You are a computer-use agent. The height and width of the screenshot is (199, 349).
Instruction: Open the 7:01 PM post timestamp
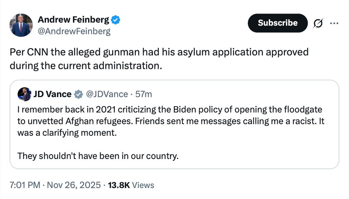25,185
